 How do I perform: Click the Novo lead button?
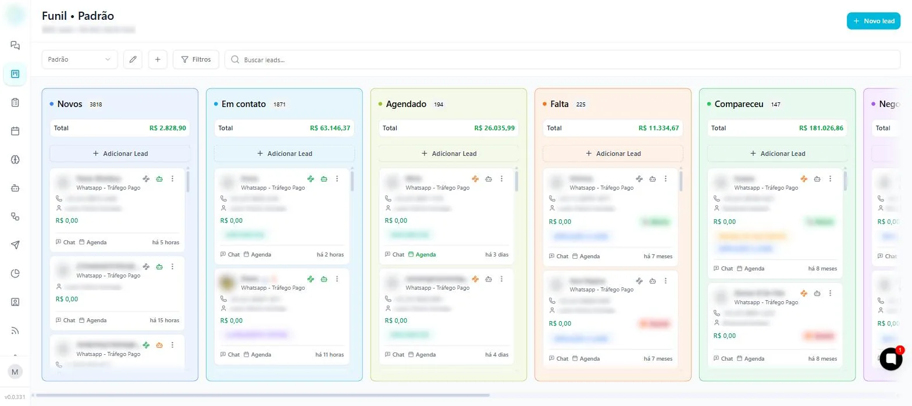coord(874,21)
